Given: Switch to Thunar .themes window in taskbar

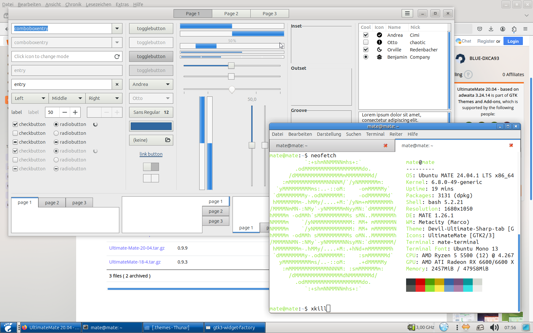Looking at the screenshot, I should click(x=173, y=328).
